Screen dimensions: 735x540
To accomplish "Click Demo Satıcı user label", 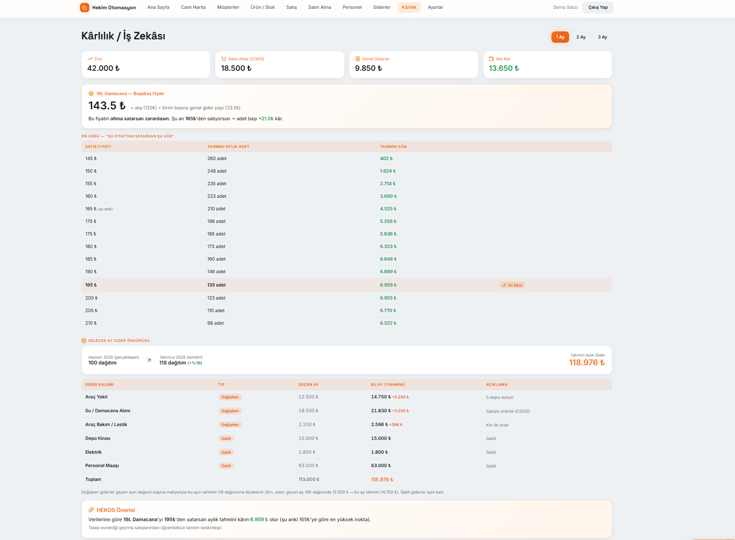I will 565,8.
